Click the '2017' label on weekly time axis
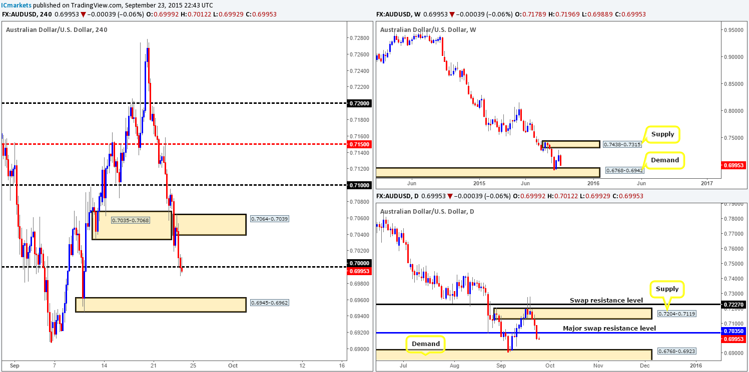This screenshot has width=749, height=372. [707, 183]
